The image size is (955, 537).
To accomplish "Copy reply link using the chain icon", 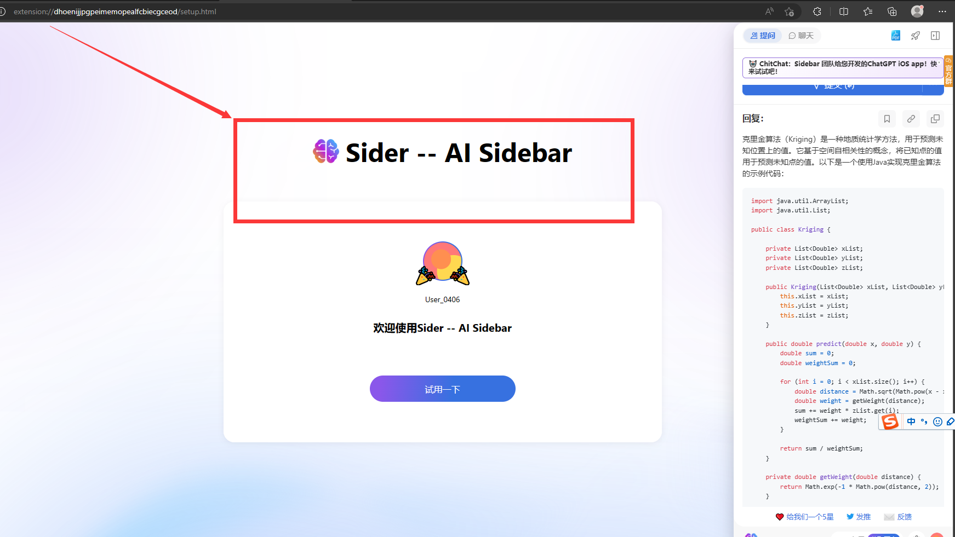I will coord(911,119).
